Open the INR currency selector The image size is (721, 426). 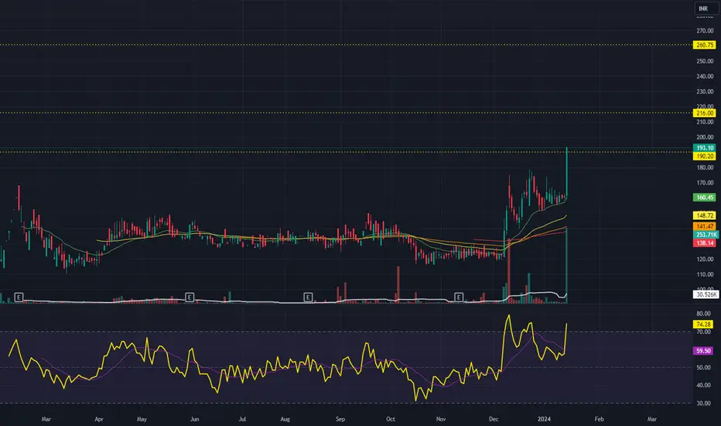pyautogui.click(x=706, y=9)
